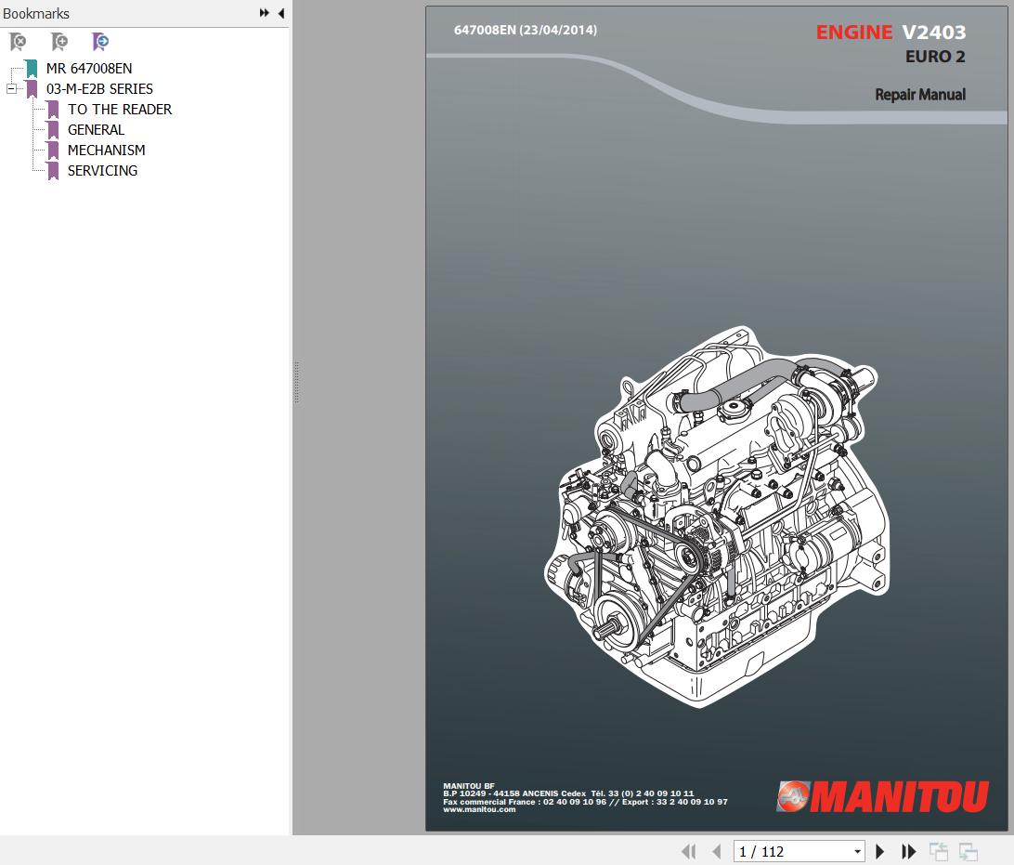This screenshot has width=1014, height=865.
Task: Click the double-arrow options icon in Bookmarks header
Action: 264,13
